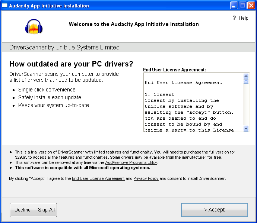Click the 'End User License Agreement:' label
The image size is (257, 223).
[174, 70]
